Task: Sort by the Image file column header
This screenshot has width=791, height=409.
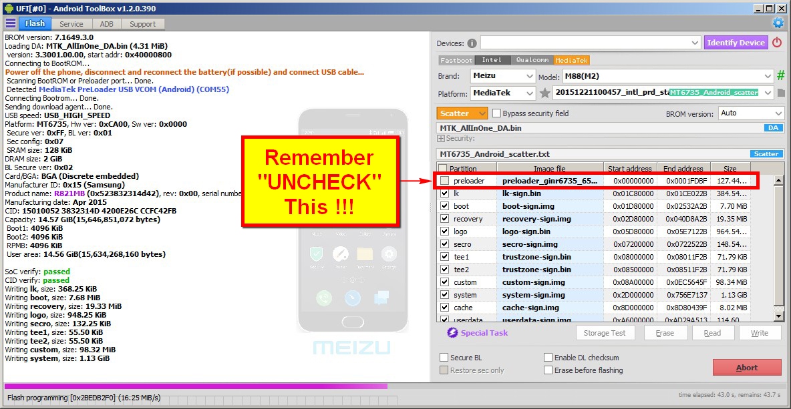Action: 550,169
